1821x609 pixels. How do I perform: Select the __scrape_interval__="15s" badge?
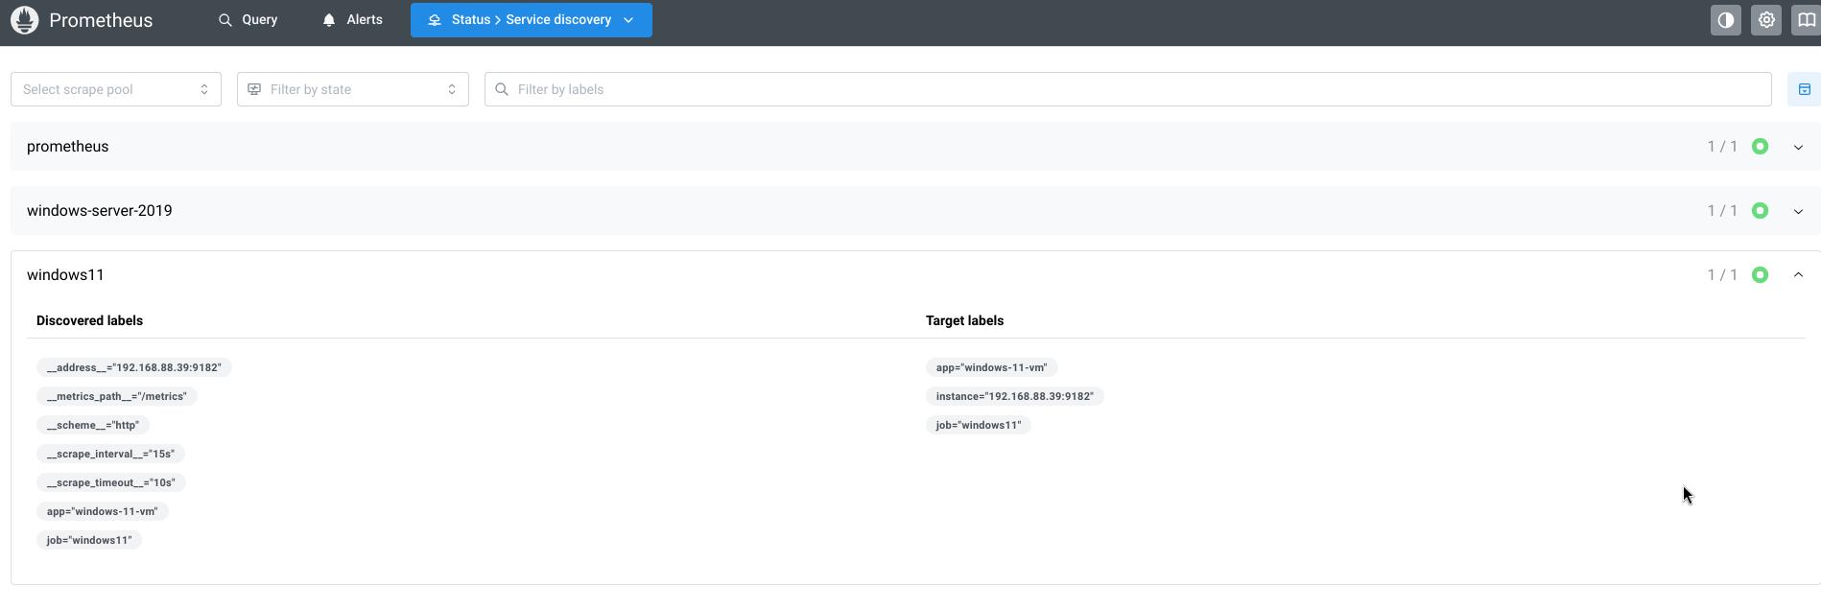(x=110, y=454)
